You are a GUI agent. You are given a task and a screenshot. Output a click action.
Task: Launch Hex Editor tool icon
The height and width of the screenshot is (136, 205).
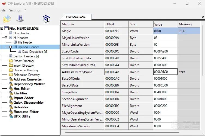11,89
